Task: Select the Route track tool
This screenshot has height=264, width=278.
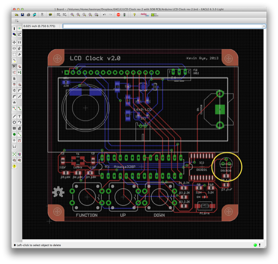Action: (14, 109)
